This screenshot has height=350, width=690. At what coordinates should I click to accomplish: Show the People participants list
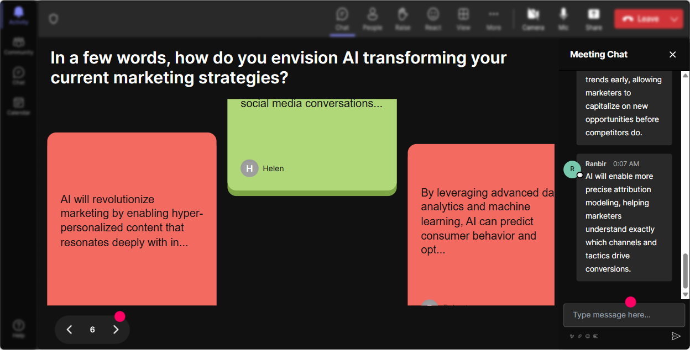373,18
